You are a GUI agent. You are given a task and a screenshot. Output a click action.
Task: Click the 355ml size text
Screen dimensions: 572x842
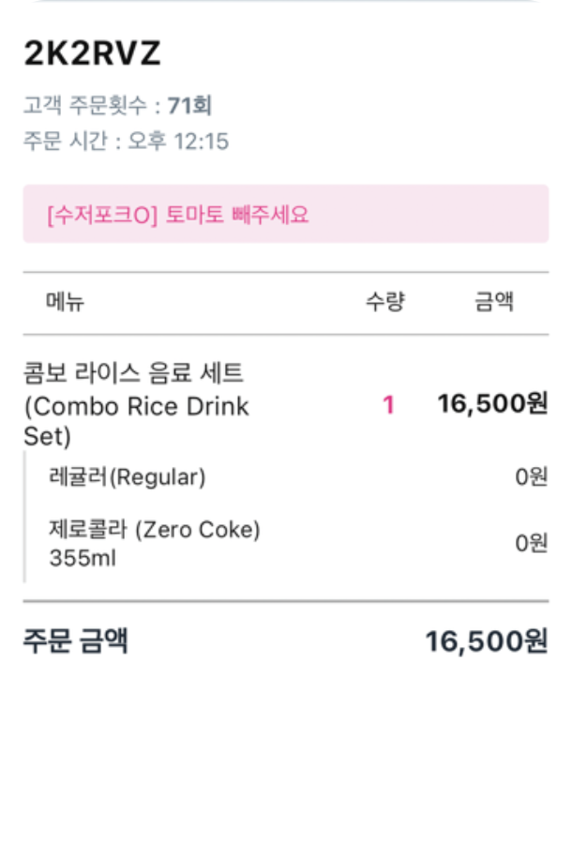(82, 559)
